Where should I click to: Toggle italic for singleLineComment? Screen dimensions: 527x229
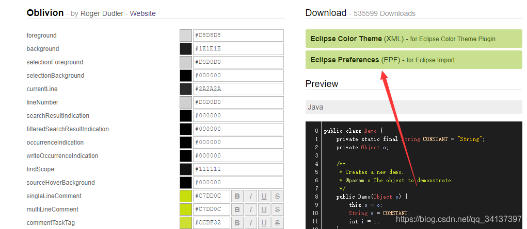250,196
